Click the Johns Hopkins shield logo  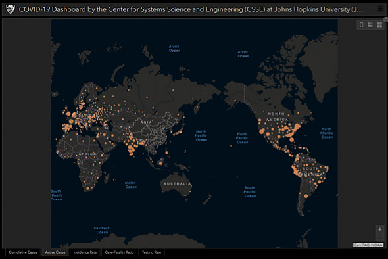pos(11,9)
